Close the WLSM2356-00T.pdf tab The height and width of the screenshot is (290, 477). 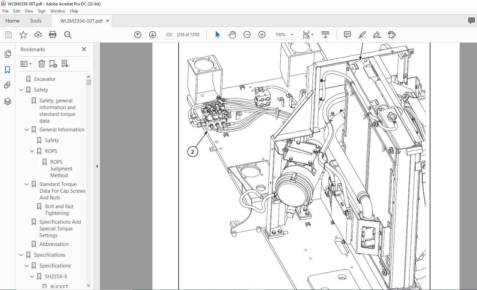click(x=107, y=21)
